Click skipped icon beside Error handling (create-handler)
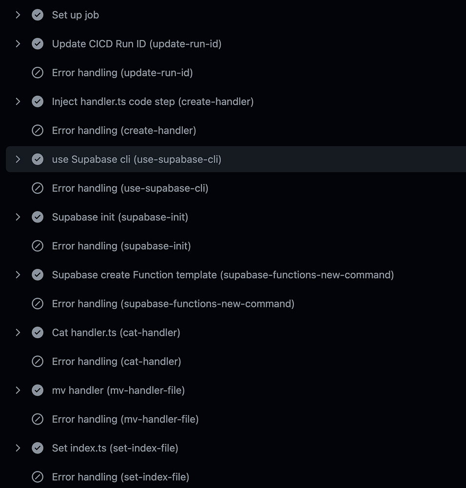 [38, 130]
